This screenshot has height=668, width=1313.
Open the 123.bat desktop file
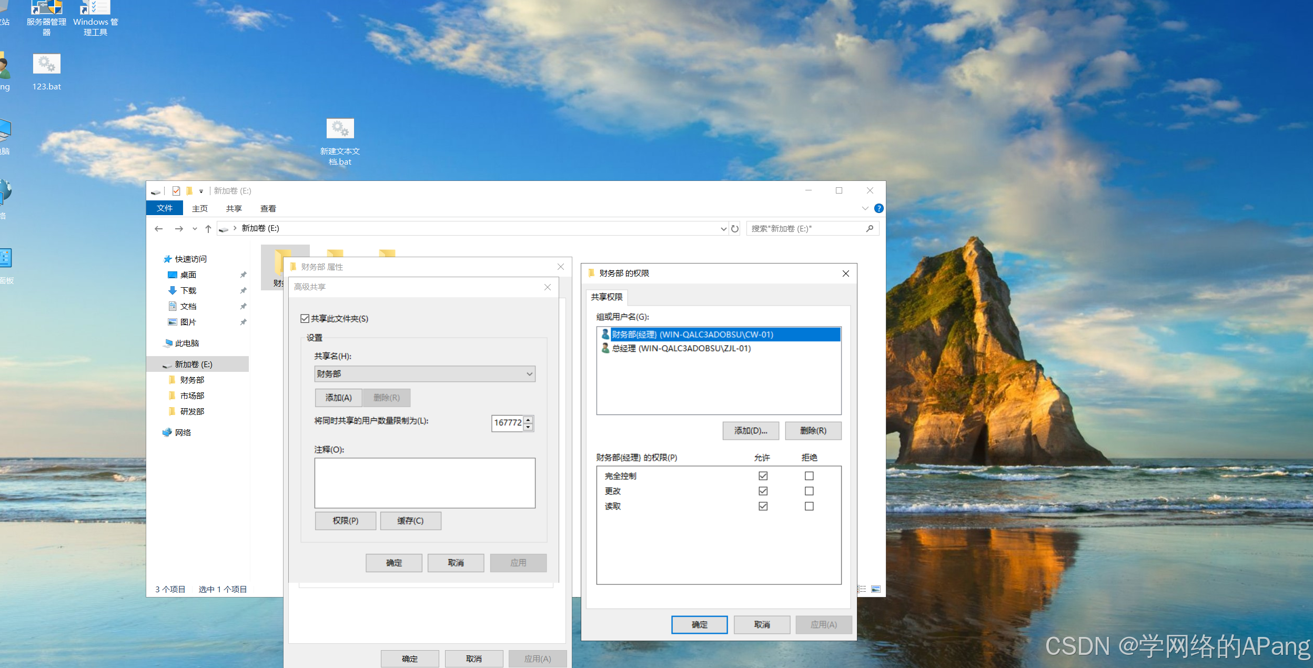coord(46,65)
